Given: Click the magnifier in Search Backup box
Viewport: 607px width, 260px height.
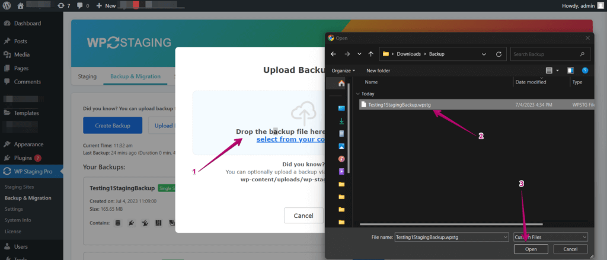Looking at the screenshot, I should pos(582,54).
